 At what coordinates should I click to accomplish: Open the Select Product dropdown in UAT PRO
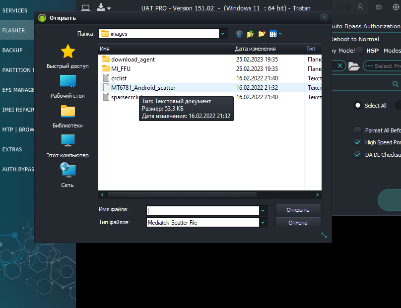[382, 66]
